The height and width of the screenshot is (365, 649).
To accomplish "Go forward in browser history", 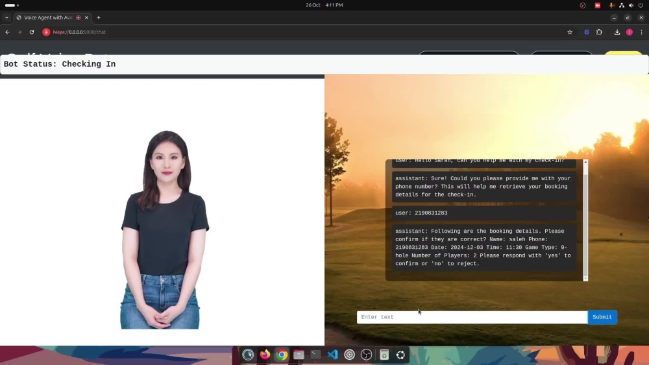I will 19,32.
